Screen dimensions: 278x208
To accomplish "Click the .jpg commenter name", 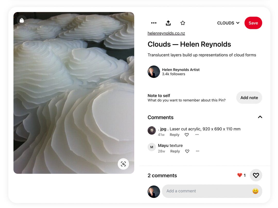I will pyautogui.click(x=163, y=129).
